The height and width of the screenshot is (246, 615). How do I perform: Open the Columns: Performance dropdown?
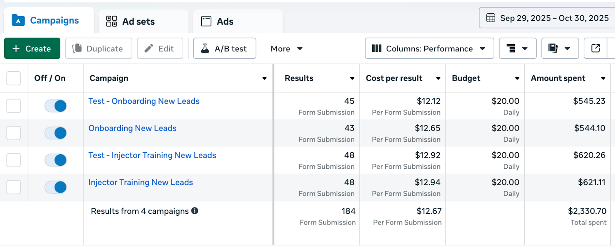click(429, 48)
